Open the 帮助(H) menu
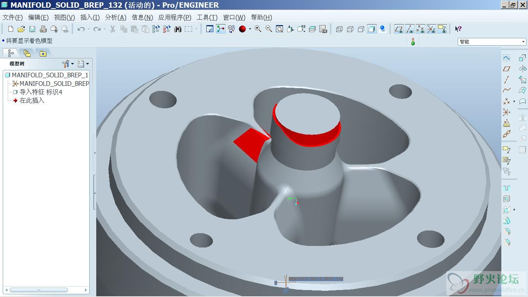Viewport: 528px width, 297px height. click(262, 17)
